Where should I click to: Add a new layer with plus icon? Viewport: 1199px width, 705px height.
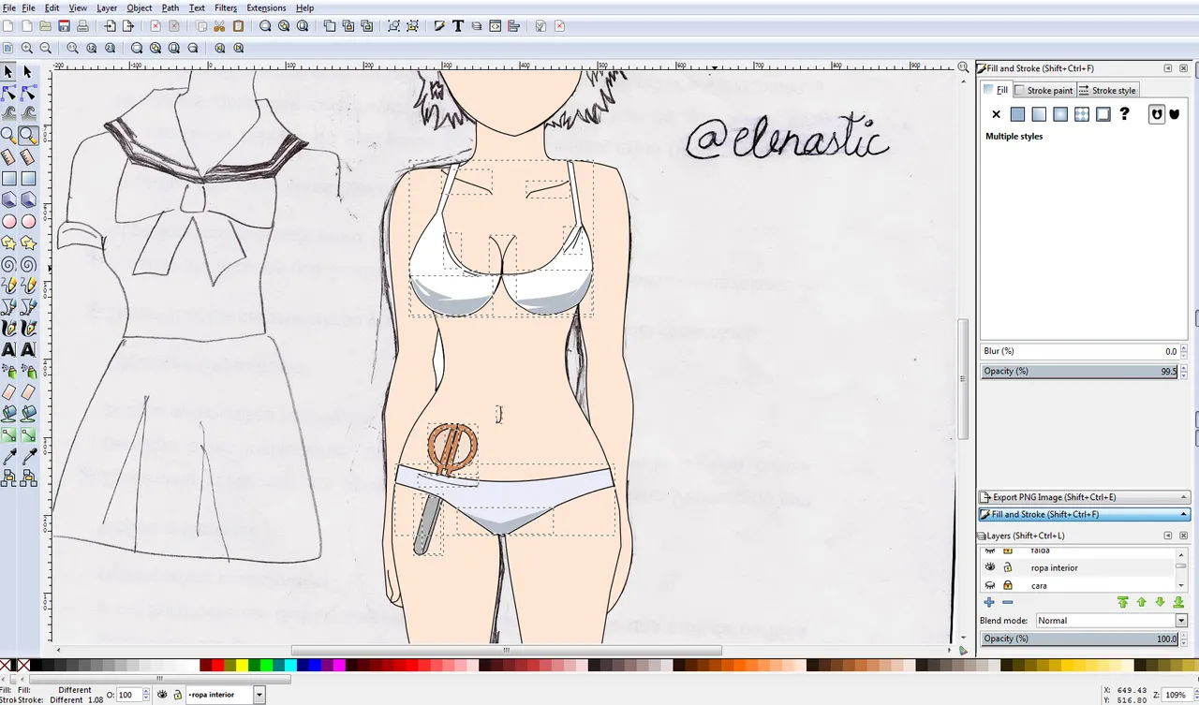(989, 602)
